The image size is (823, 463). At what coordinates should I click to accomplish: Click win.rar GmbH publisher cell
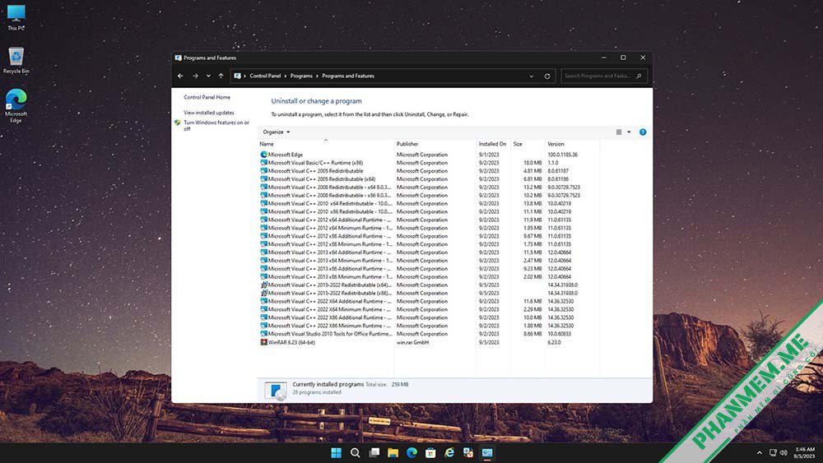[412, 342]
